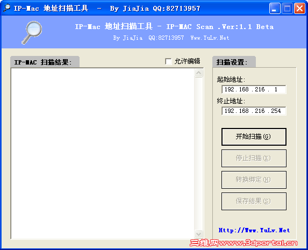Click the banner title 'IP-MAC Scan .Ver:1.1 Beta'
Viewport: 308px width, 250px height.
220,26
